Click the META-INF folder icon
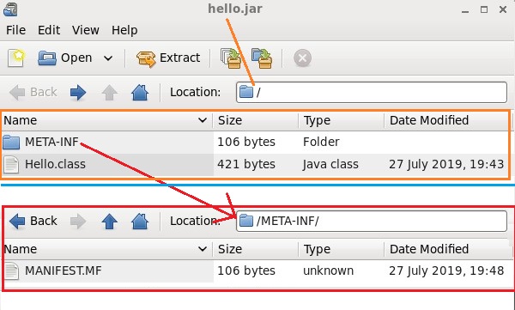 (x=11, y=143)
